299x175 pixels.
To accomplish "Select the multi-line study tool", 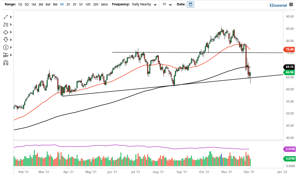I will point(6,24).
